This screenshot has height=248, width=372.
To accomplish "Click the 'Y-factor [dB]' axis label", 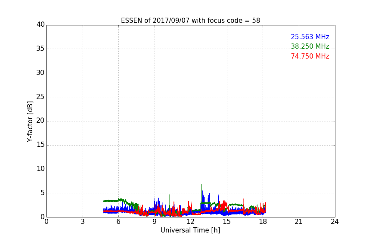I will coord(30,121).
